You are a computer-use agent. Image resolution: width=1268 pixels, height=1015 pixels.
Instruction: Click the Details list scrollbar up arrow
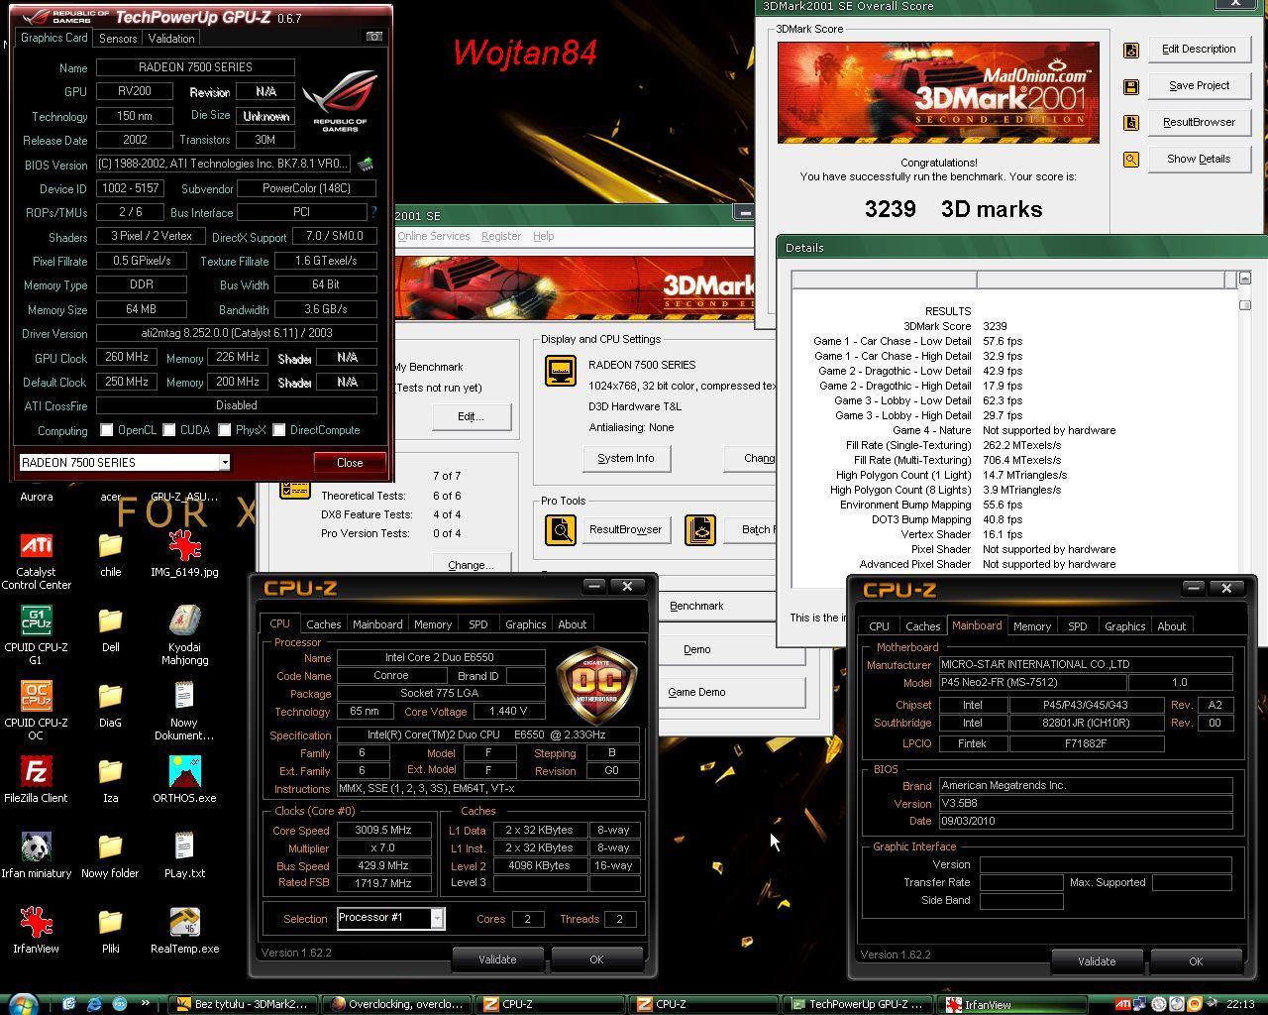(x=1245, y=279)
